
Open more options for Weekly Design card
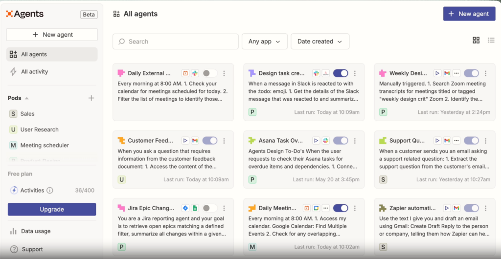[486, 73]
